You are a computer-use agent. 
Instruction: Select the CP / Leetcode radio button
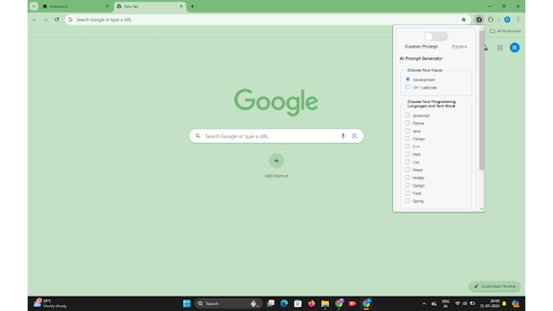(408, 87)
